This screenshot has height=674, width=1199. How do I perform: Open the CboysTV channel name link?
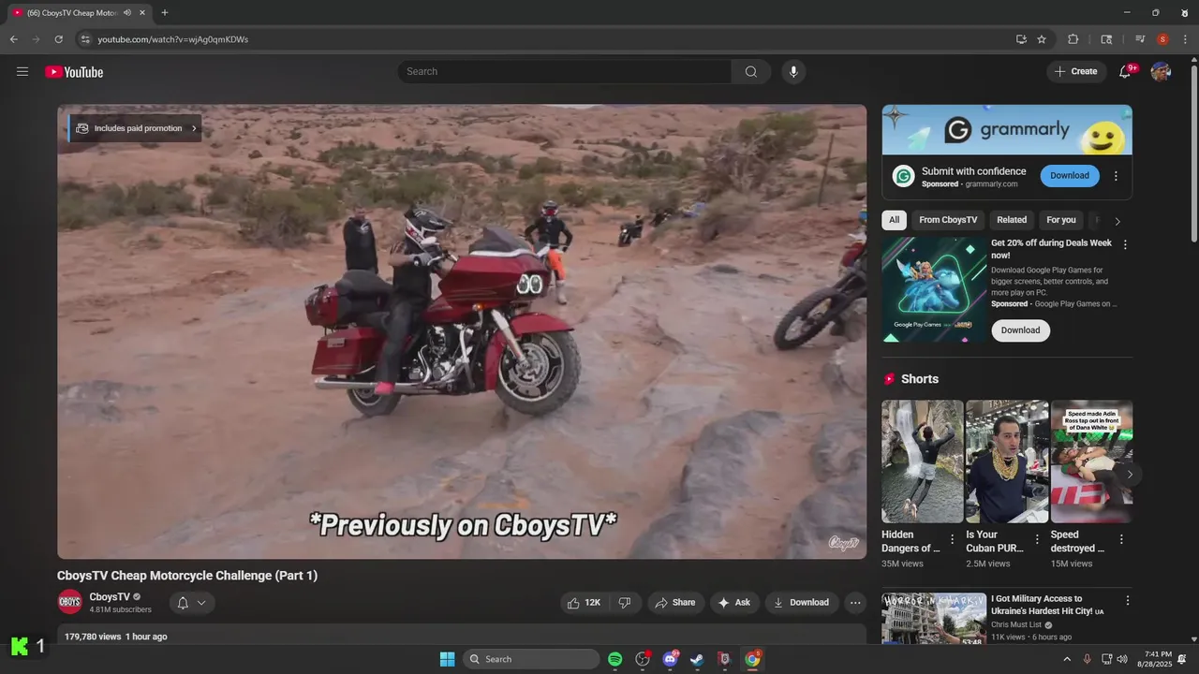click(x=110, y=597)
